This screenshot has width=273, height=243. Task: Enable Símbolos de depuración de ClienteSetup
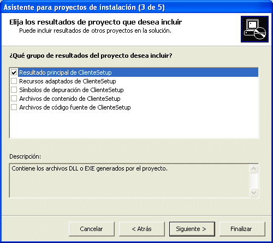[x=14, y=90]
